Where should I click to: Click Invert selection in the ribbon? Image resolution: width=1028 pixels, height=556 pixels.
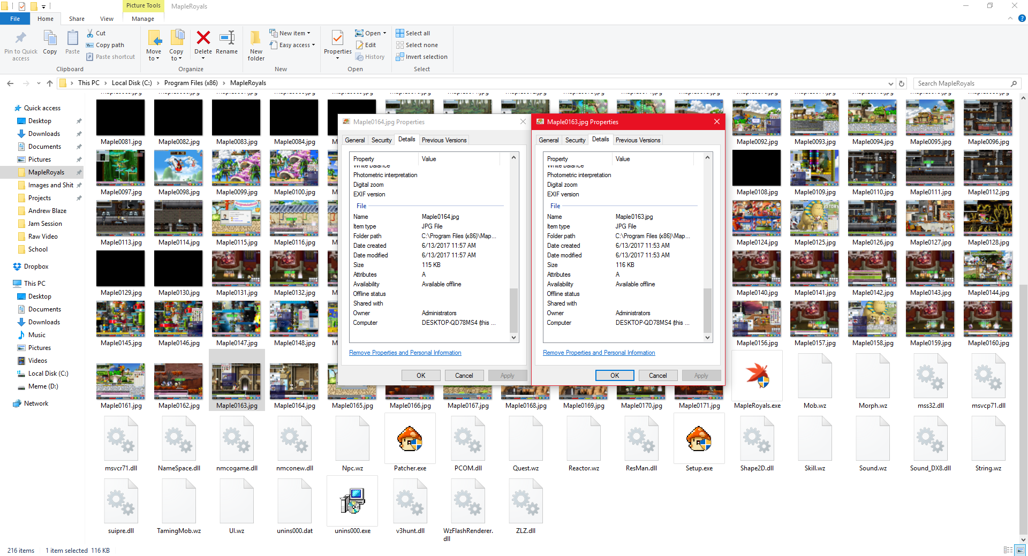point(421,57)
